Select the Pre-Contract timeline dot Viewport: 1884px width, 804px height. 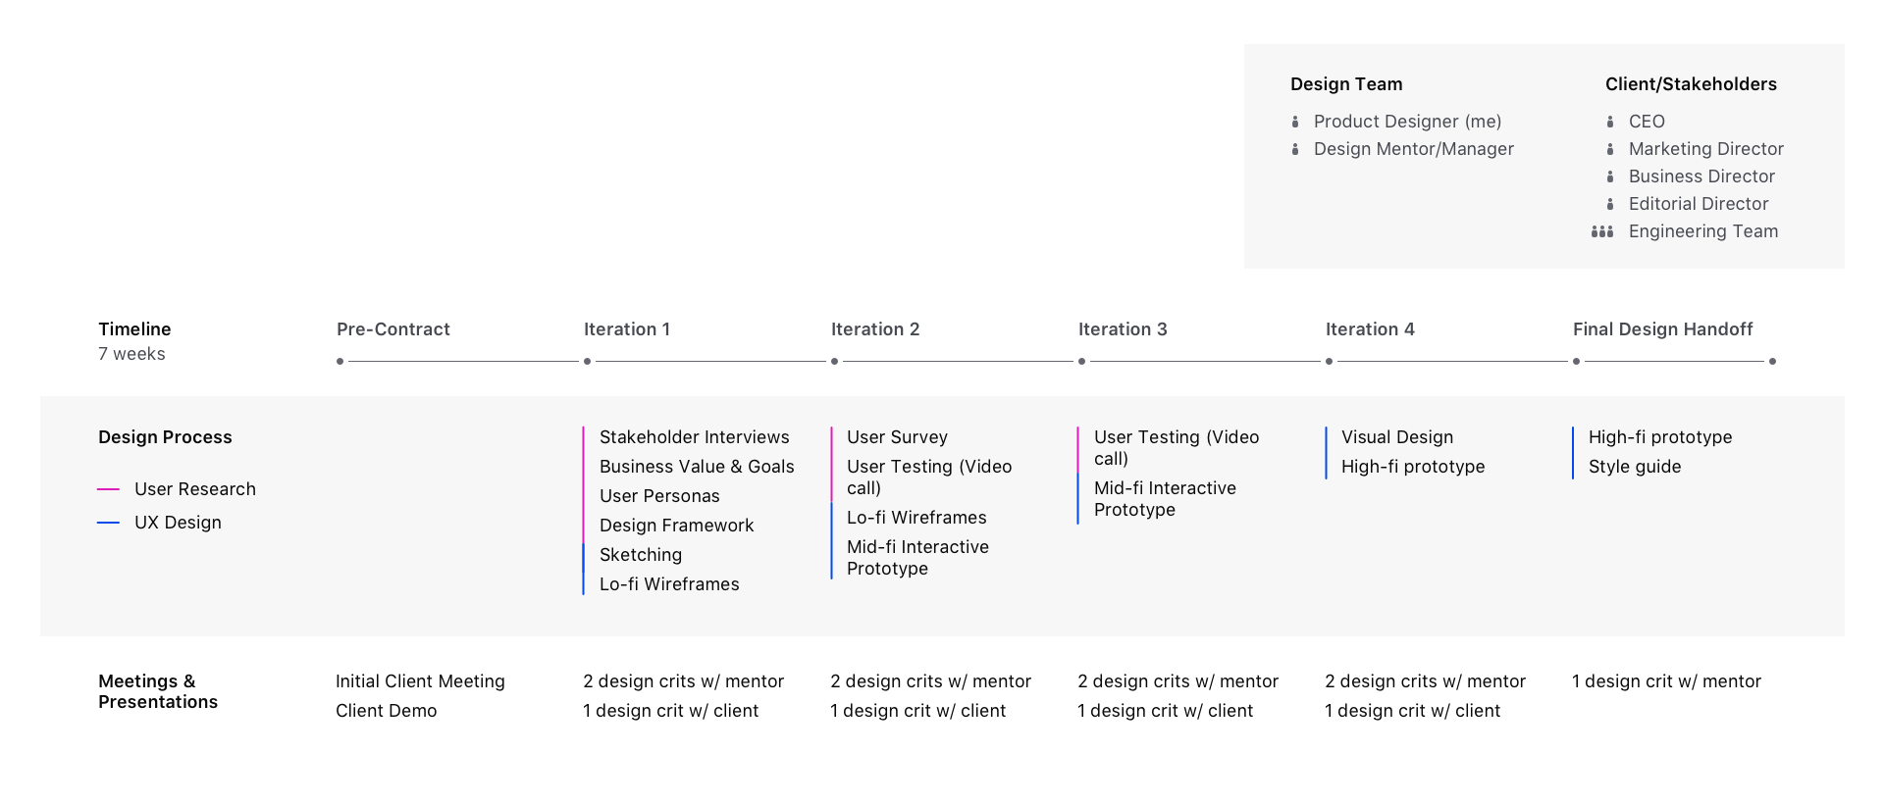tap(340, 362)
